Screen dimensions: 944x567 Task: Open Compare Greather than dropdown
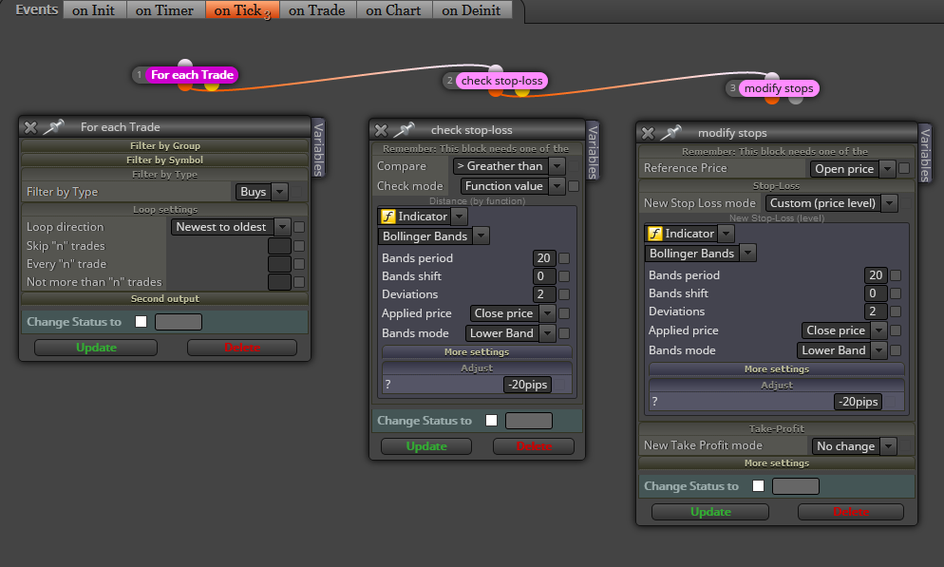[508, 166]
